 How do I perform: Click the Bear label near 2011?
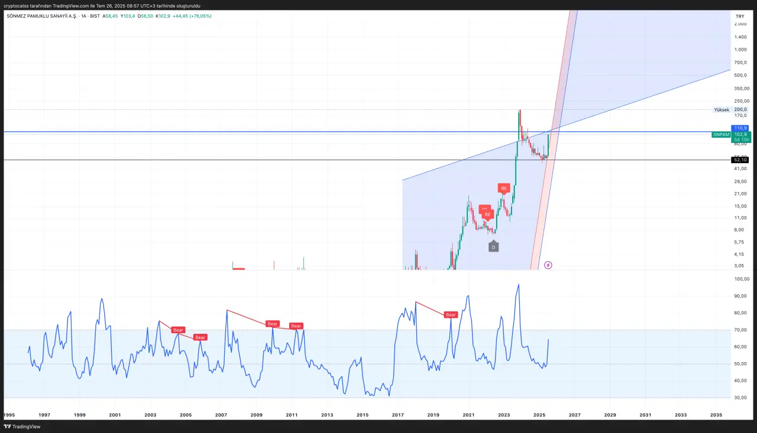(x=296, y=326)
